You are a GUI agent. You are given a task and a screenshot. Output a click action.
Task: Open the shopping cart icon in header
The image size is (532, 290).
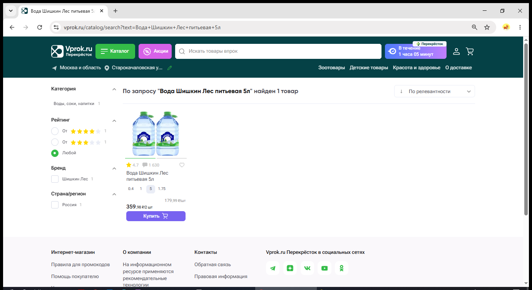(x=470, y=52)
